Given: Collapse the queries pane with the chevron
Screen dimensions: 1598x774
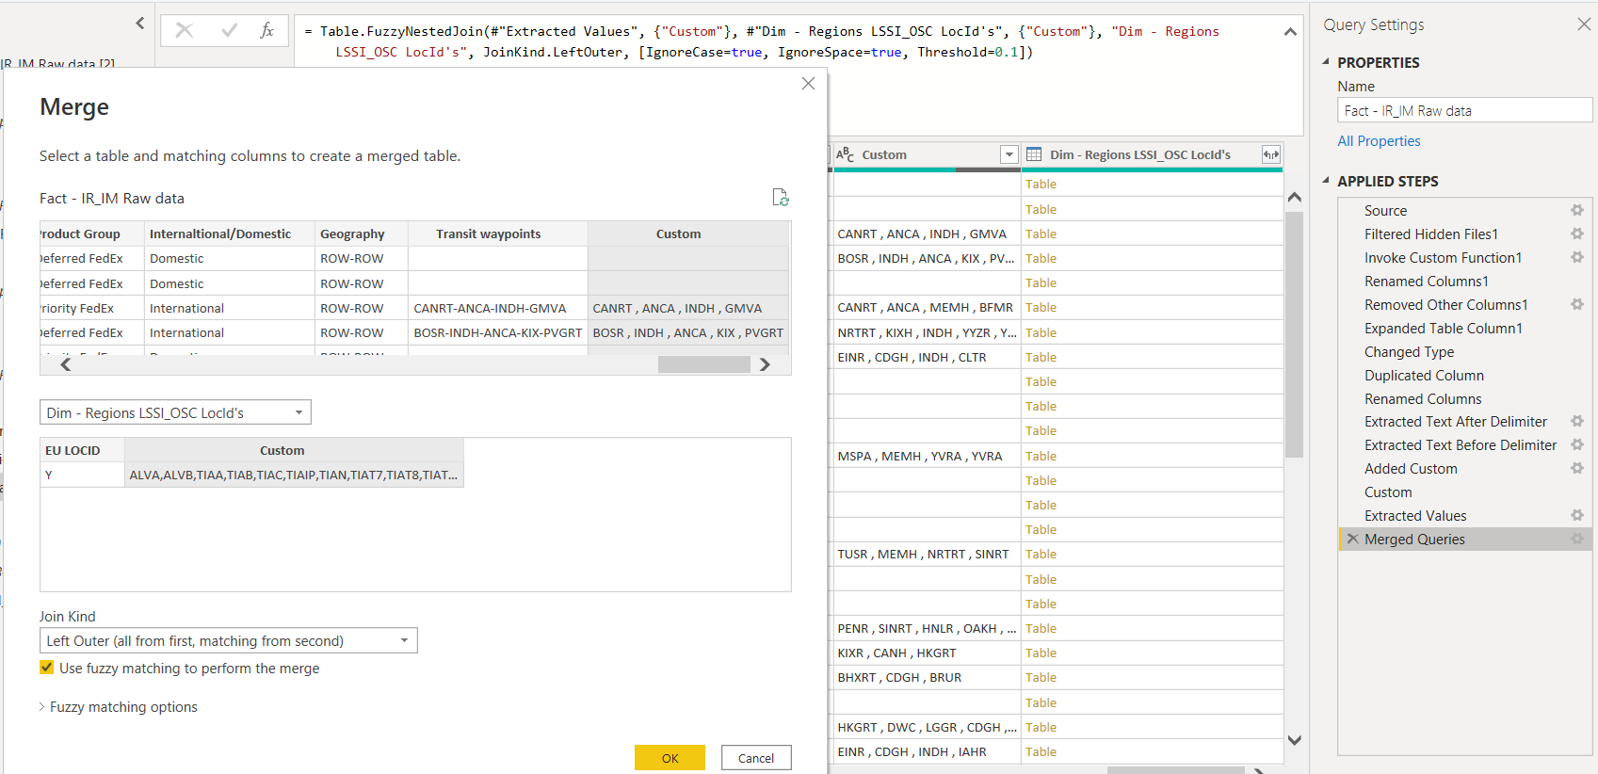Looking at the screenshot, I should point(140,24).
